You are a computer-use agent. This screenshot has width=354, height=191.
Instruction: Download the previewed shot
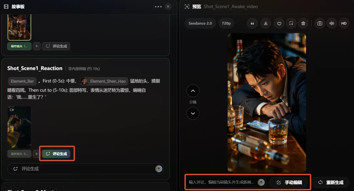[266, 23]
